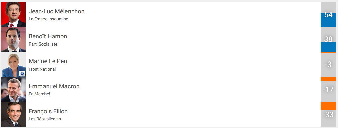Click the score bar showing -33
The width and height of the screenshot is (338, 128).
(328, 106)
